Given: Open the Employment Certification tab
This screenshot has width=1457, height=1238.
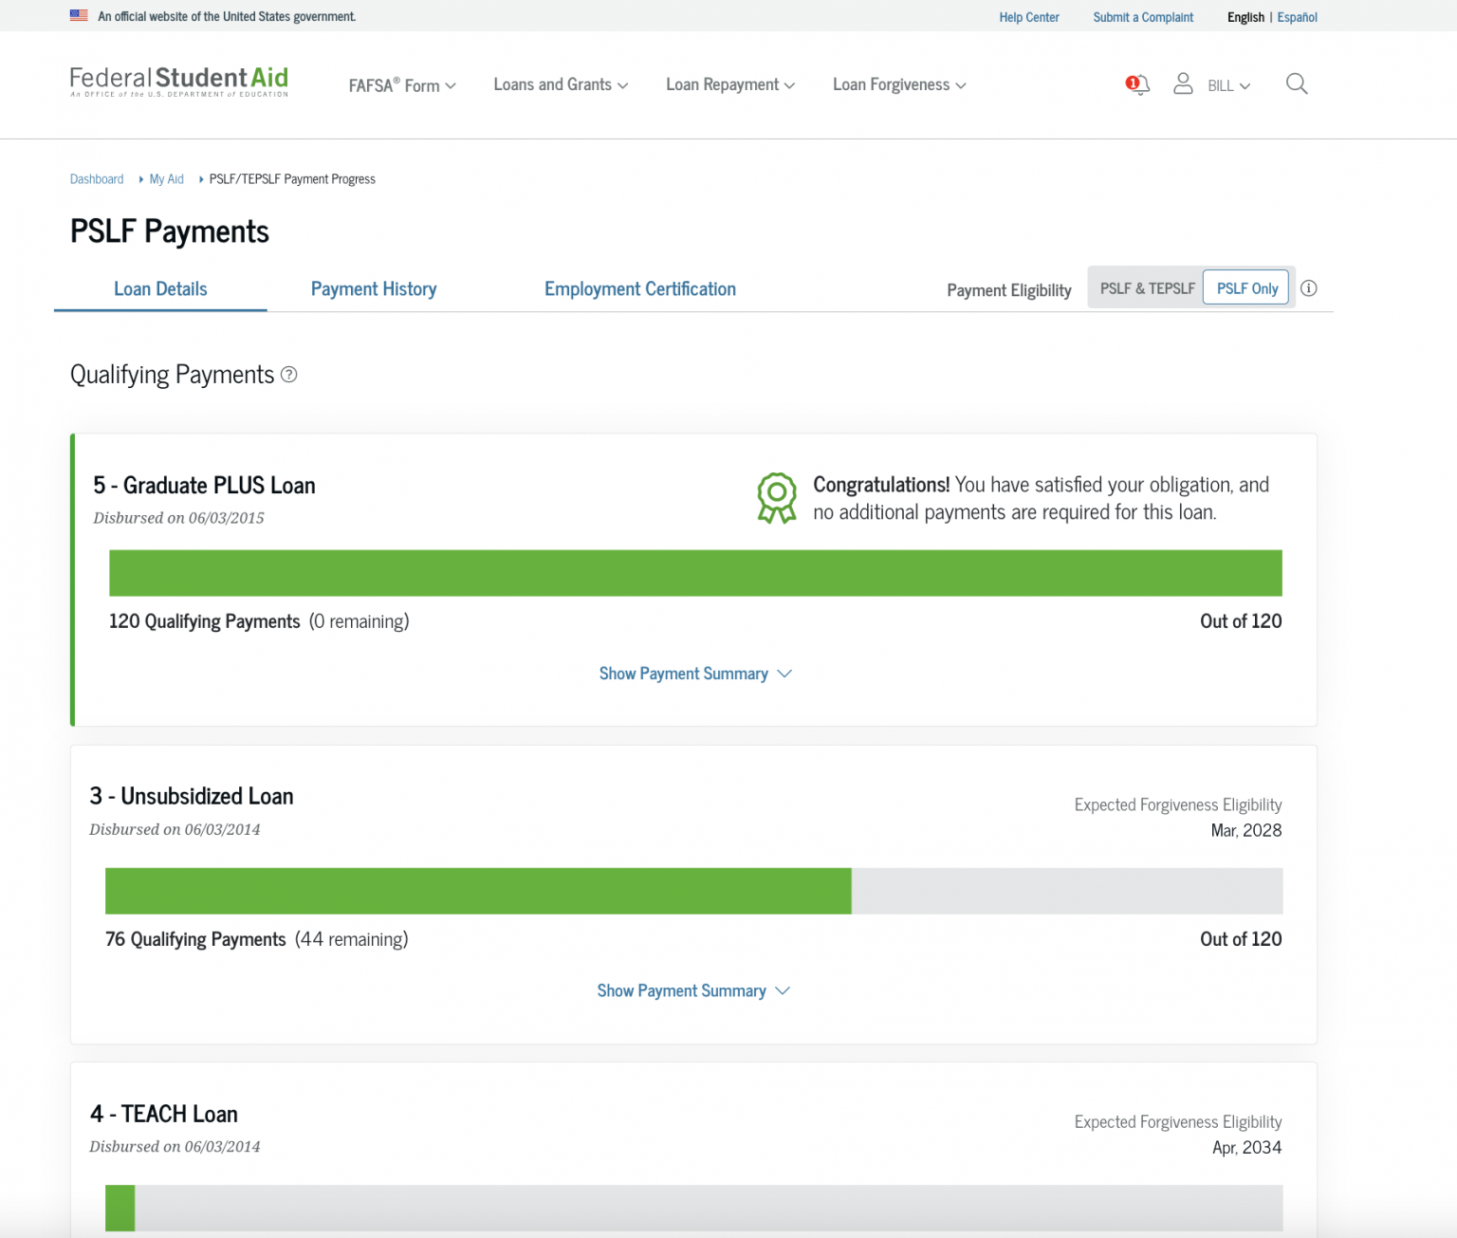Looking at the screenshot, I should [639, 288].
